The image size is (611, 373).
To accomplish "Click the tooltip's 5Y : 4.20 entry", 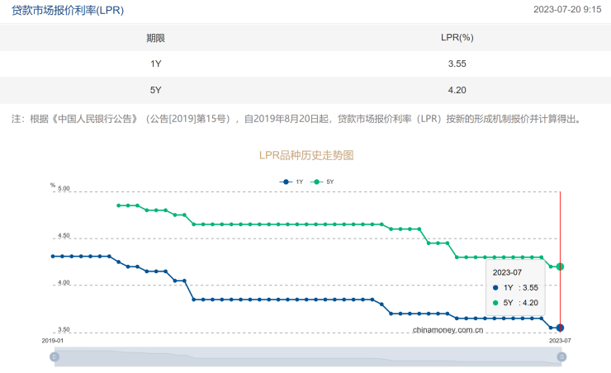I will pos(515,303).
